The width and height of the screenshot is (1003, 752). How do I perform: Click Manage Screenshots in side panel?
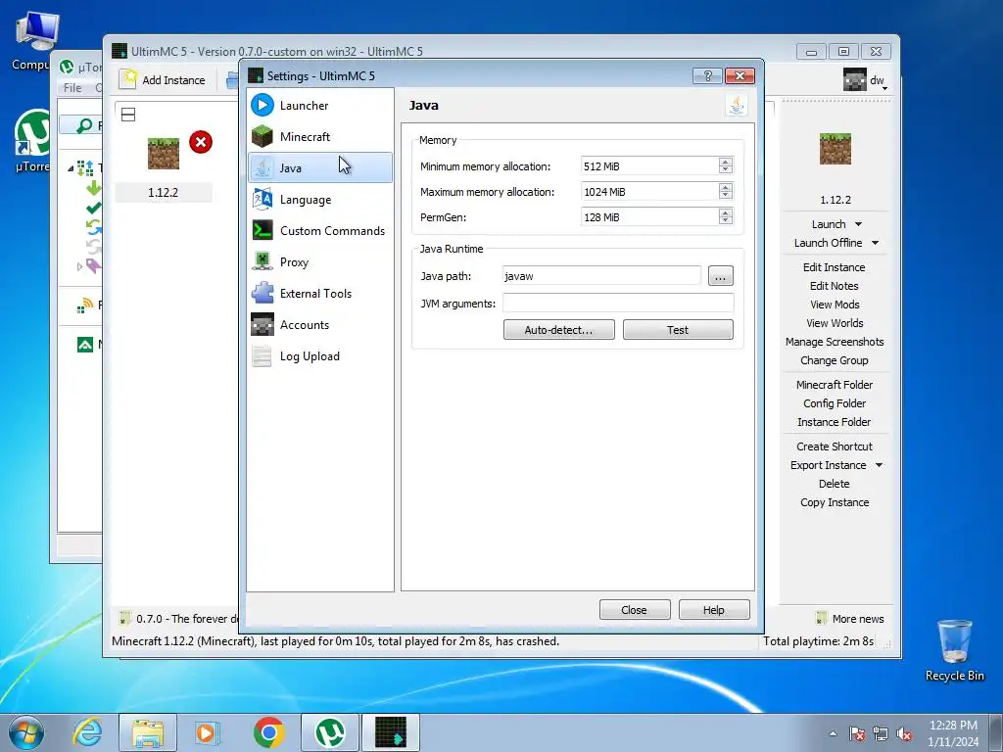[x=835, y=342]
